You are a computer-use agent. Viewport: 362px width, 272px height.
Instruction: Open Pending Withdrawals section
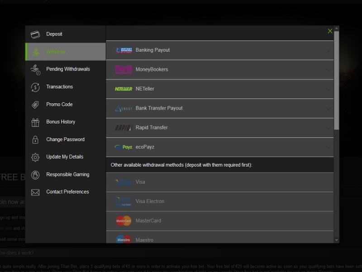(x=66, y=69)
